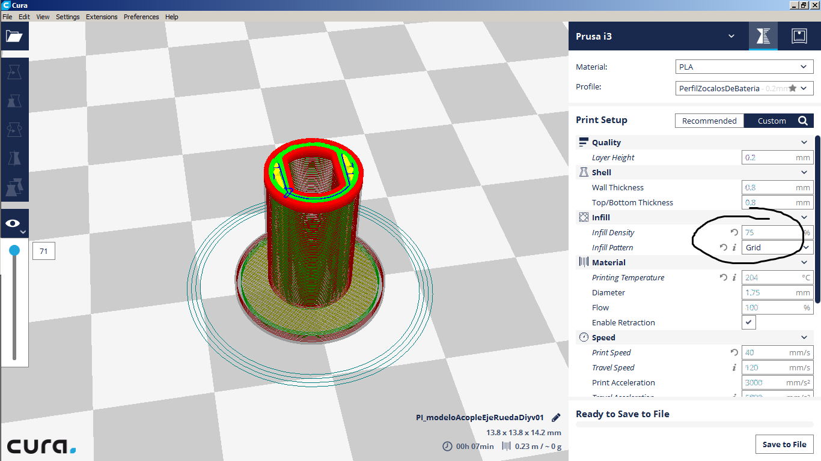This screenshot has height=461, width=821.
Task: Select the Move tool in sidebar
Action: (x=14, y=72)
